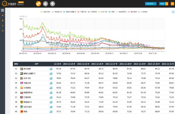Viewport: 175px width, 114px height.
Task: Sort by the 2015-12-29 column arrow
Action: coord(145,64)
